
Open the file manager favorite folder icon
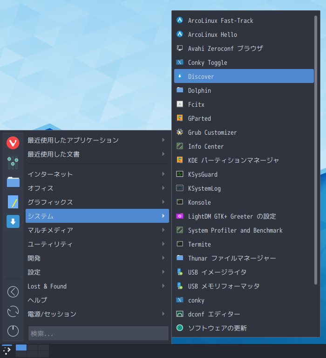pos(13,182)
